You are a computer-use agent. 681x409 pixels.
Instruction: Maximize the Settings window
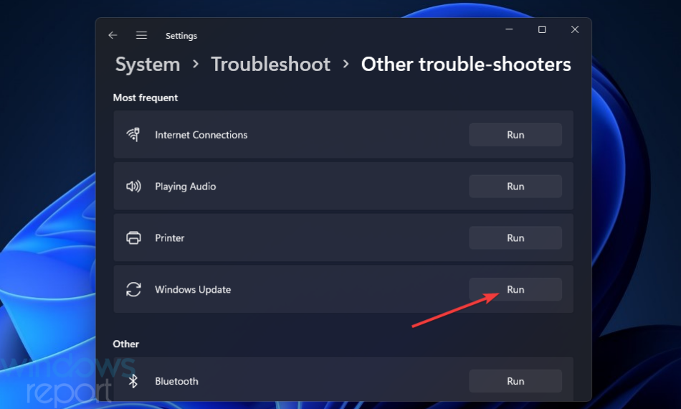542,29
